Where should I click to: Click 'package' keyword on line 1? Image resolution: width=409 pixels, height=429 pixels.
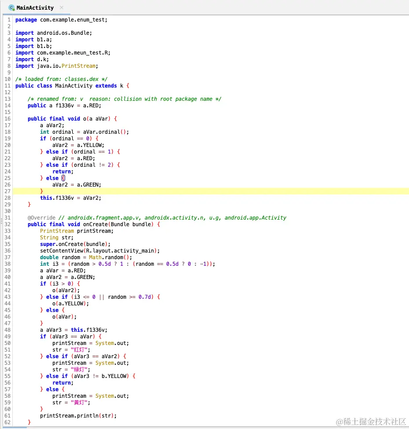(26, 20)
